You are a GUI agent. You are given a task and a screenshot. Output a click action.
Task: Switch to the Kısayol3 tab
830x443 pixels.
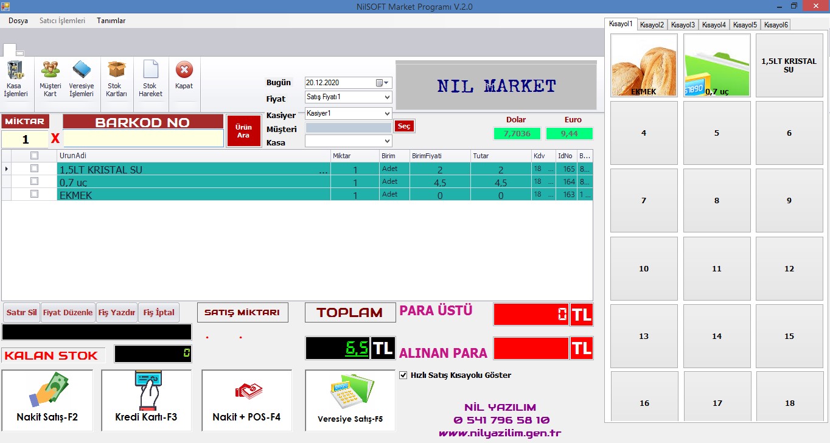tap(683, 25)
